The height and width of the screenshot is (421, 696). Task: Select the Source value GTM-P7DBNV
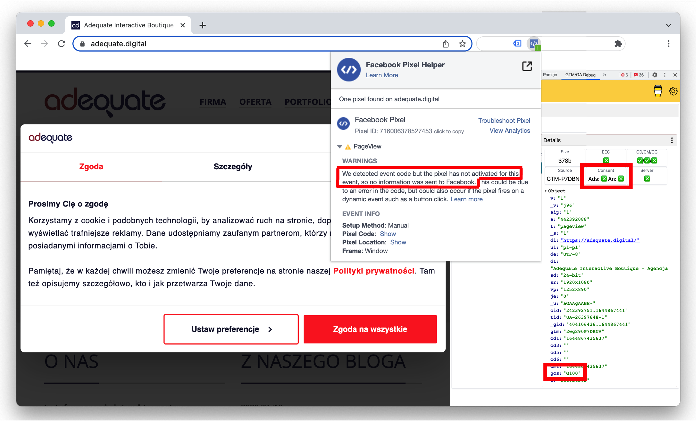[x=564, y=179]
